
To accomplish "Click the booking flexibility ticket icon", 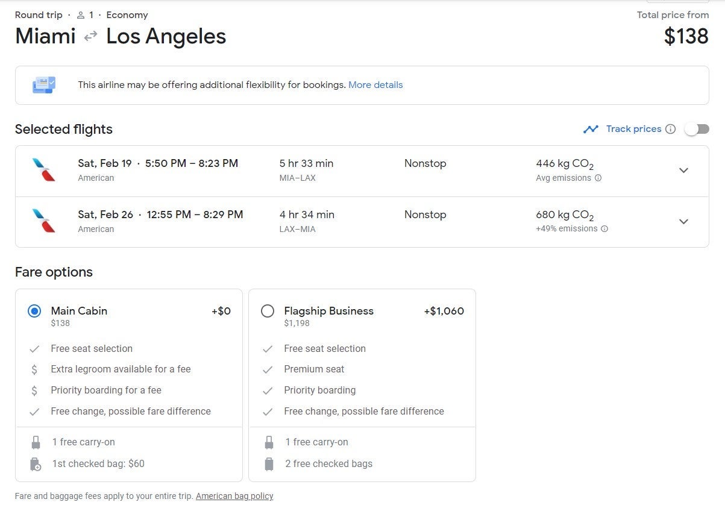I will [x=43, y=85].
